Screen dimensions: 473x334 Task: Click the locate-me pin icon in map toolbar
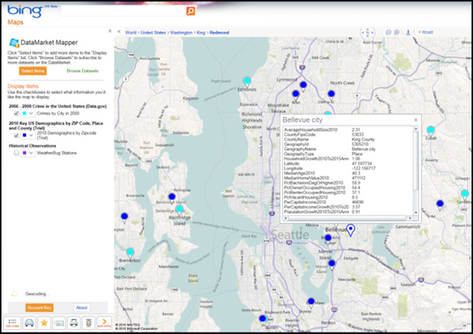[408, 32]
